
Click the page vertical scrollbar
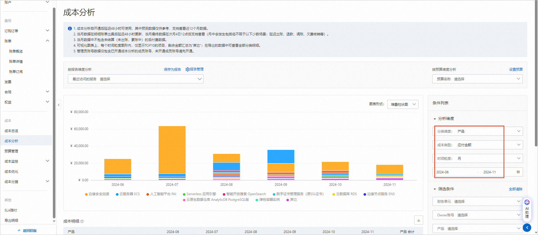(x=536, y=74)
